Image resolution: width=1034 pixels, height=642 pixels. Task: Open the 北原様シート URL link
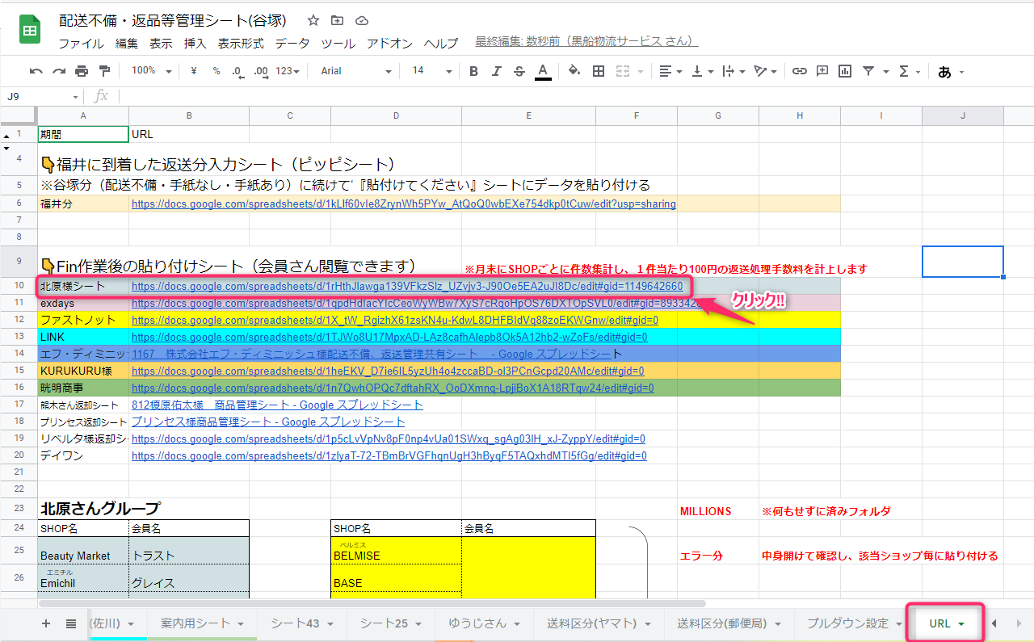tap(407, 286)
